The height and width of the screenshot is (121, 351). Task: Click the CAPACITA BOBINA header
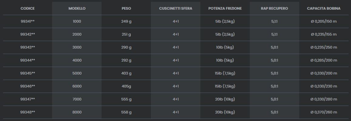[324, 8]
